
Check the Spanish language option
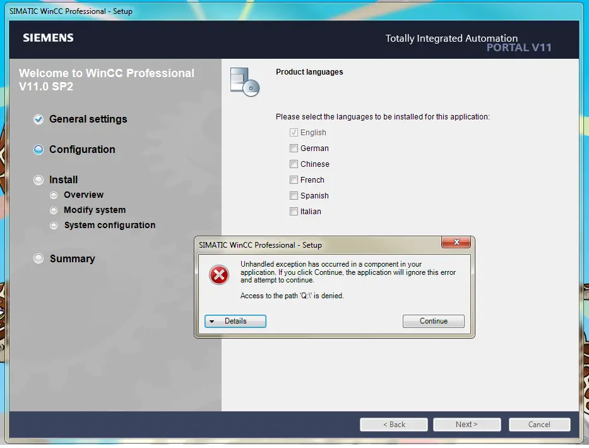point(294,195)
